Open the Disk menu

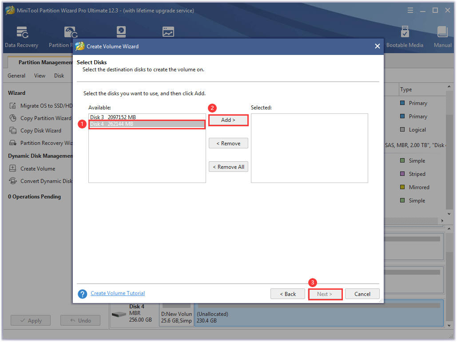pyautogui.click(x=59, y=76)
